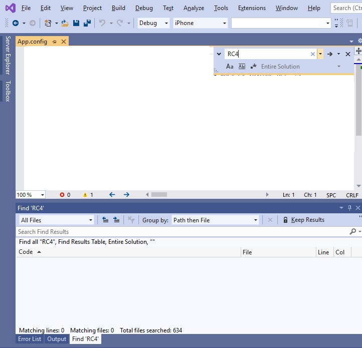The height and width of the screenshot is (348, 362).
Task: Click the Visual Studio logo icon
Action: pos(11,8)
